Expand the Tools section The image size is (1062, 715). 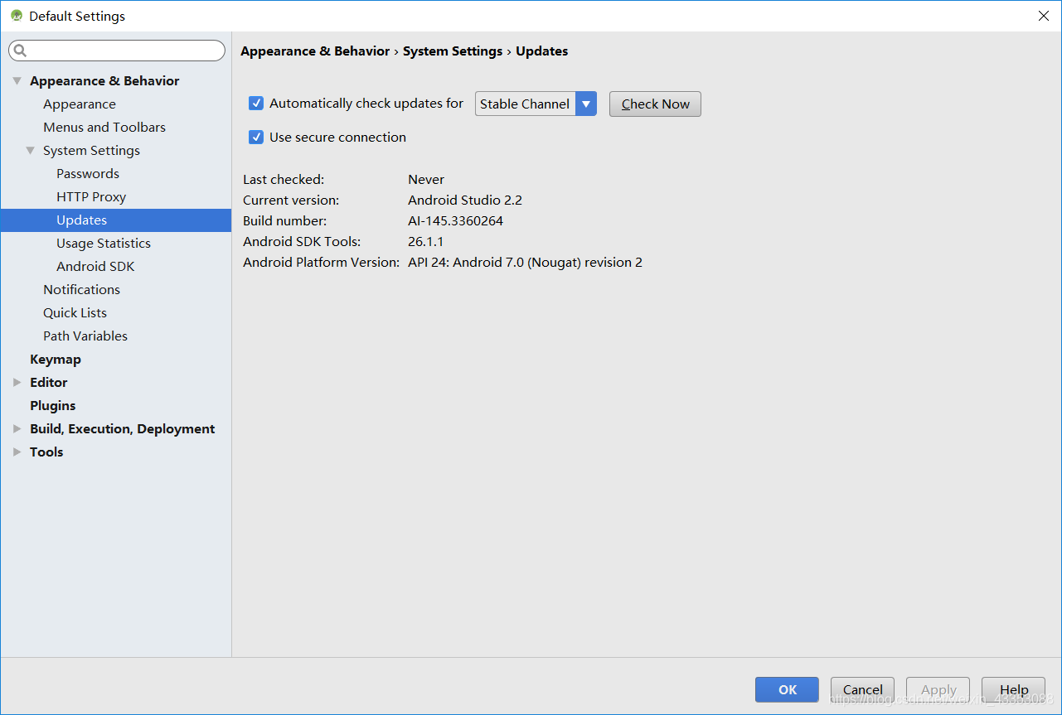pyautogui.click(x=17, y=452)
